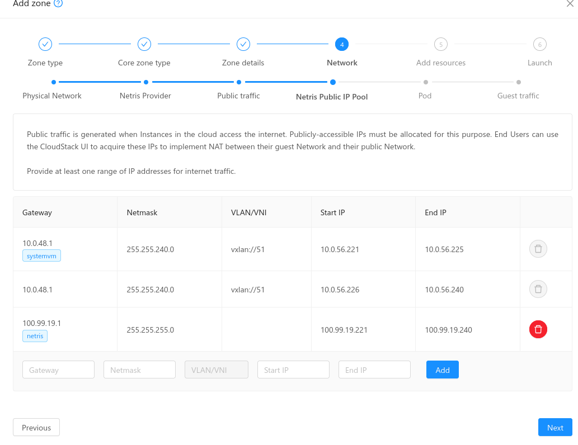Click the step 5 Add resources circle
The width and height of the screenshot is (578, 445).
click(441, 44)
